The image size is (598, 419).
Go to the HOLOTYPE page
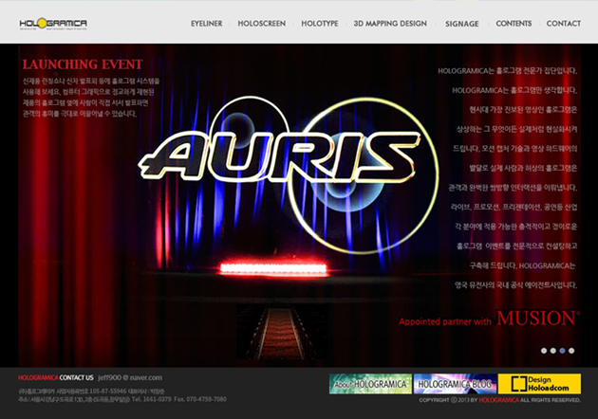point(320,24)
